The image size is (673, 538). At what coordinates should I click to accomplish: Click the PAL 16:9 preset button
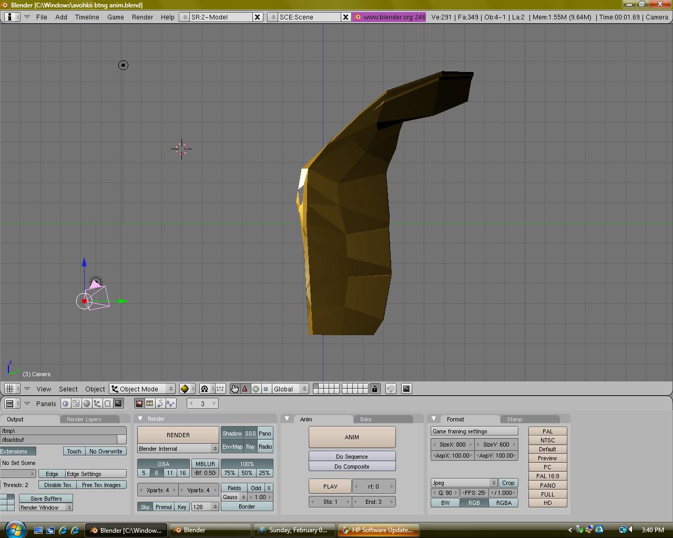(x=547, y=476)
